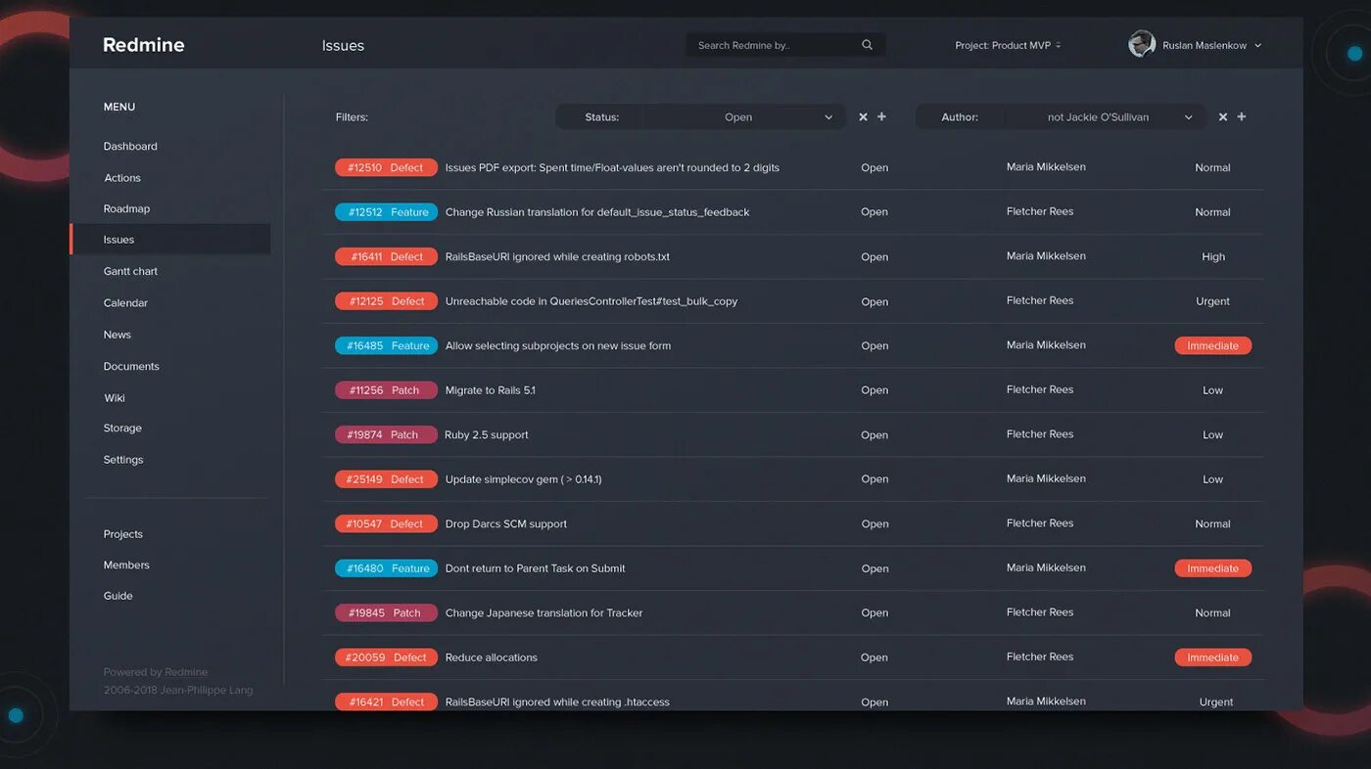Screen dimensions: 1371x769
Task: Go to Storage in the sidebar
Action: [x=122, y=429]
